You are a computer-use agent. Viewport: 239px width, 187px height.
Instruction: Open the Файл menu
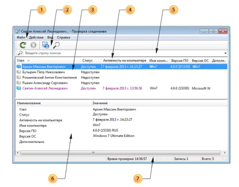20,37
